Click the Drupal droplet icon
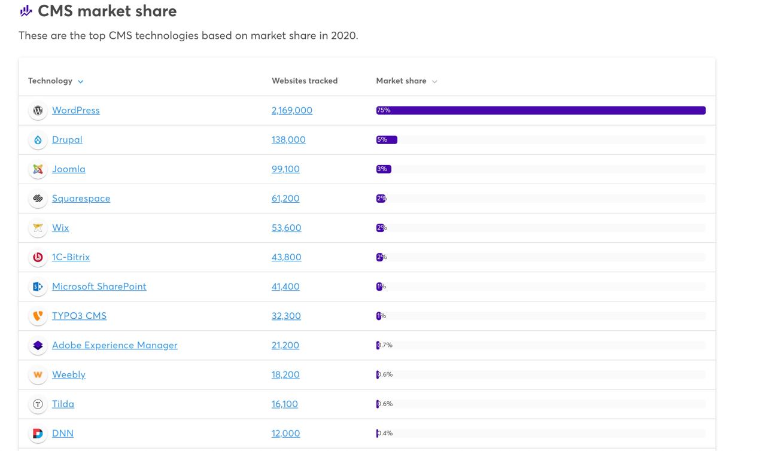This screenshot has height=451, width=766. pyautogui.click(x=38, y=140)
